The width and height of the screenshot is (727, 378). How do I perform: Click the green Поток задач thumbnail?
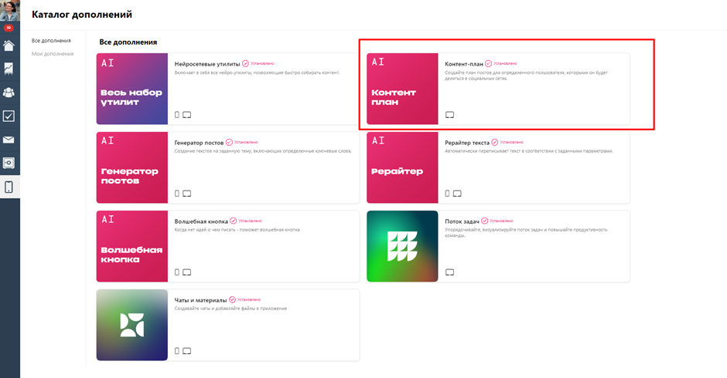click(402, 246)
